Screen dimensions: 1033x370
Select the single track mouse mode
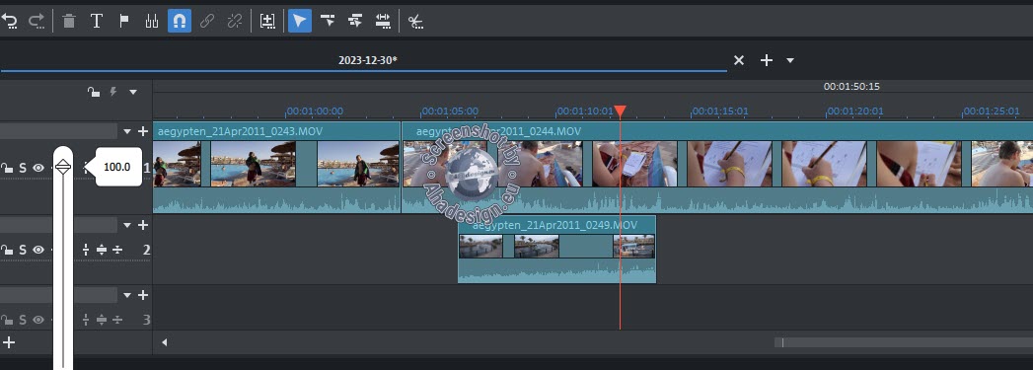click(328, 21)
